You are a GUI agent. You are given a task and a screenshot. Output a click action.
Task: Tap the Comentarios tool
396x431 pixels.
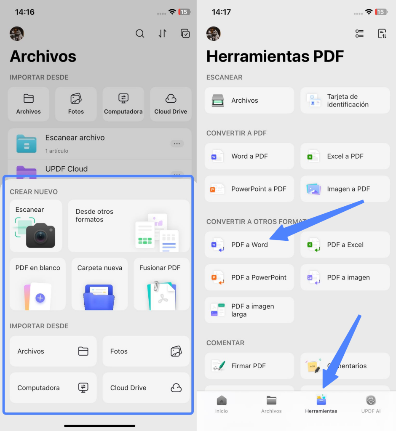(345, 366)
